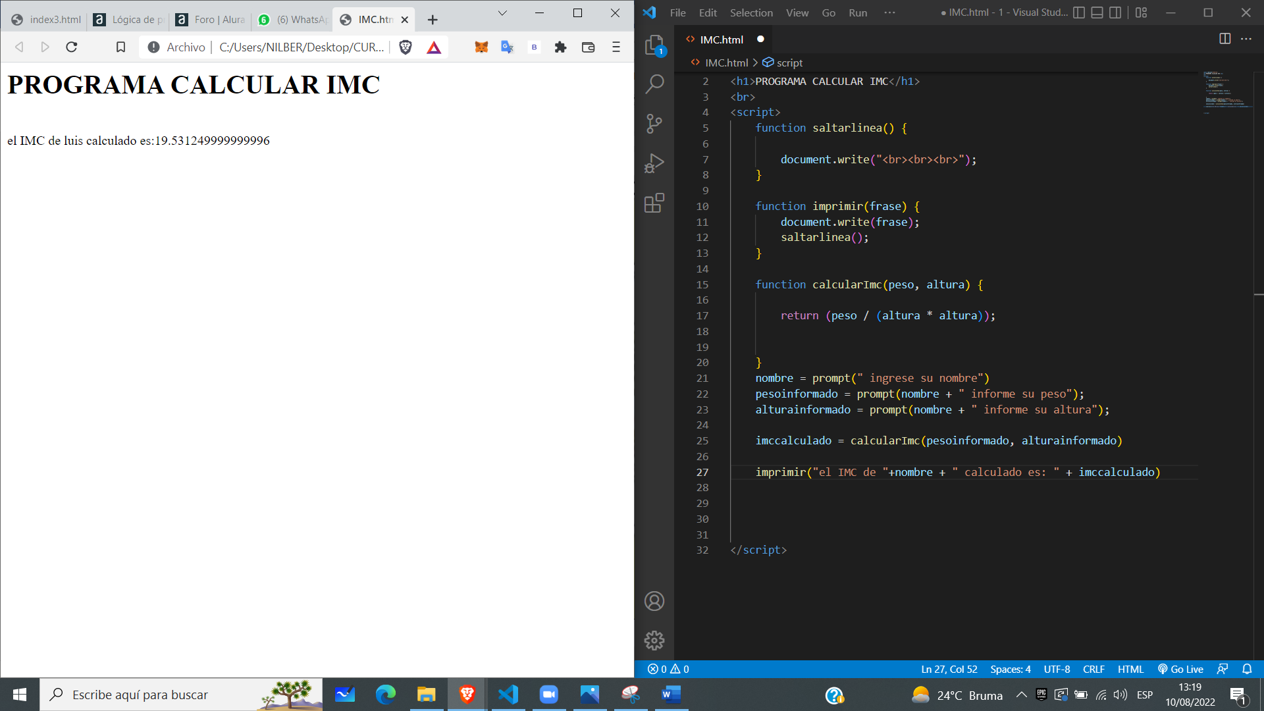1264x711 pixels.
Task: Bookmark the current page in Brave
Action: 120,47
